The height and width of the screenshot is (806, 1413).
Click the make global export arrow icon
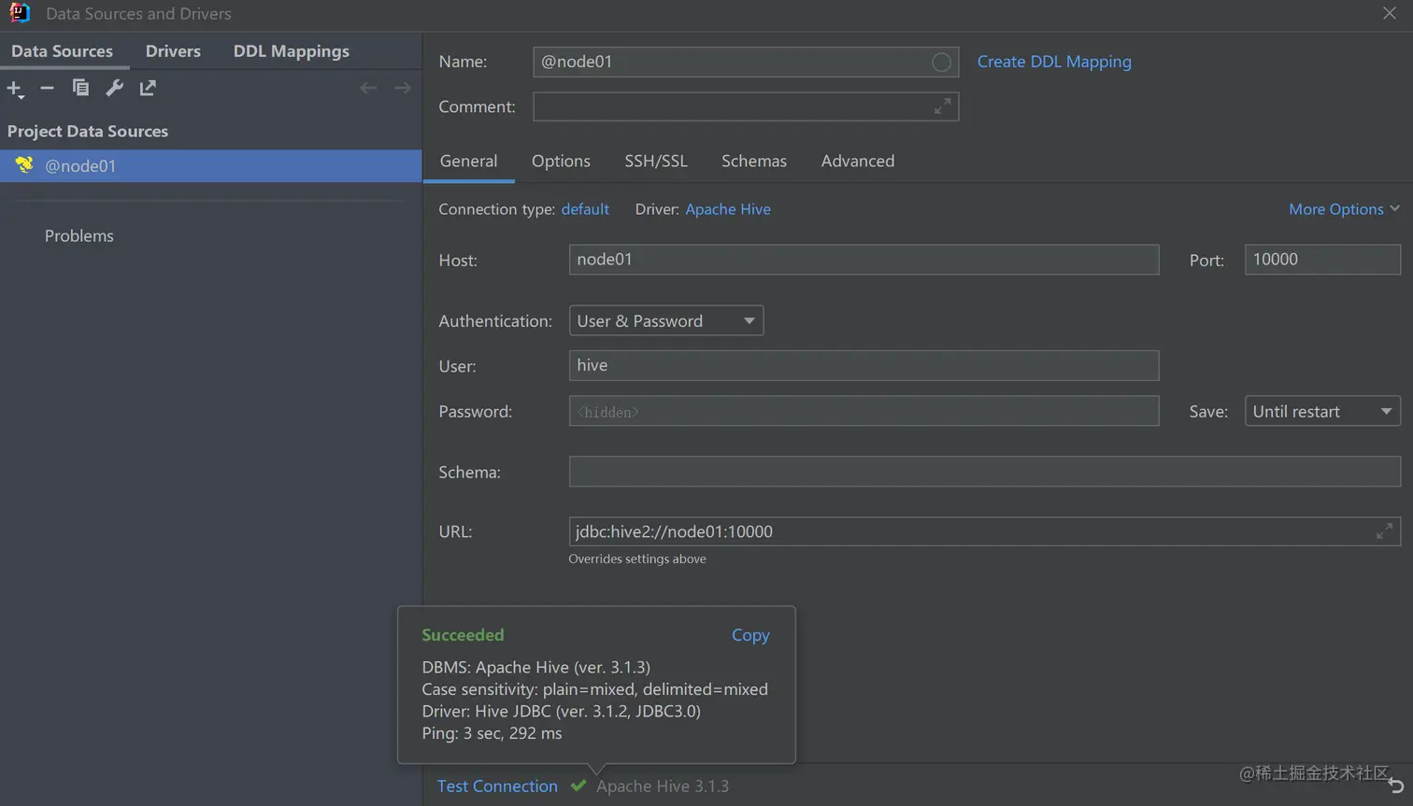click(148, 88)
